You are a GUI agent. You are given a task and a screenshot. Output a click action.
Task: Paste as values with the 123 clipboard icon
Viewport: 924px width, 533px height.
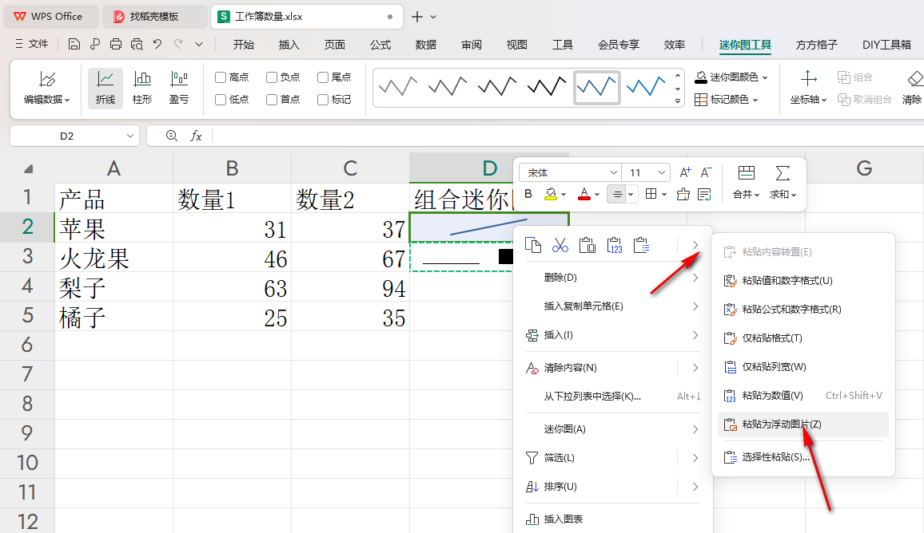[614, 245]
